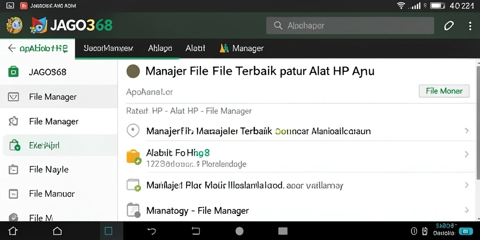Click the first home icon in navigation bar
This screenshot has width=480, height=240.
click(13, 231)
